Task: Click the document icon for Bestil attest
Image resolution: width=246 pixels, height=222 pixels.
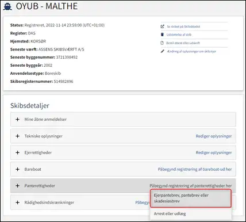Action: pos(162,43)
